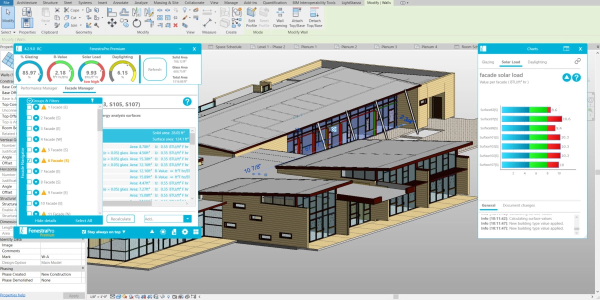Expand the 9 Facade [E] arrow

point(36,192)
